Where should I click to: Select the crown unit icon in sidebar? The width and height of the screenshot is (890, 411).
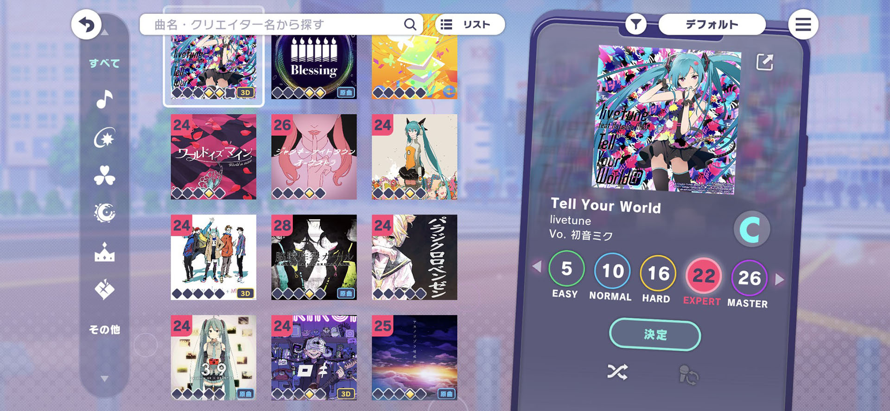104,253
